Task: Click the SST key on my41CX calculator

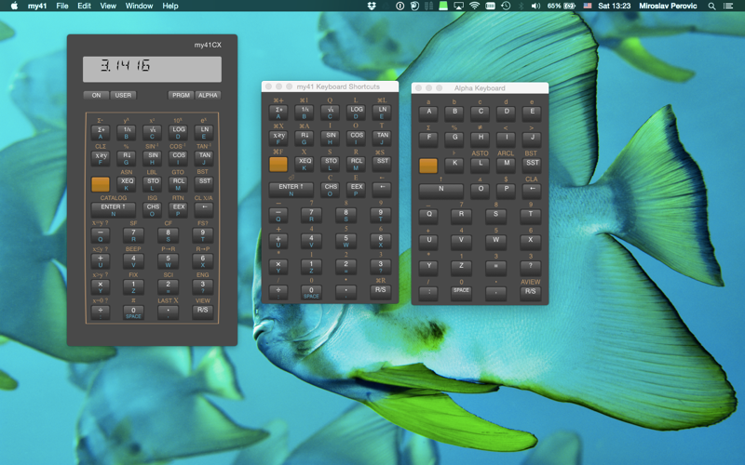Action: 204,184
